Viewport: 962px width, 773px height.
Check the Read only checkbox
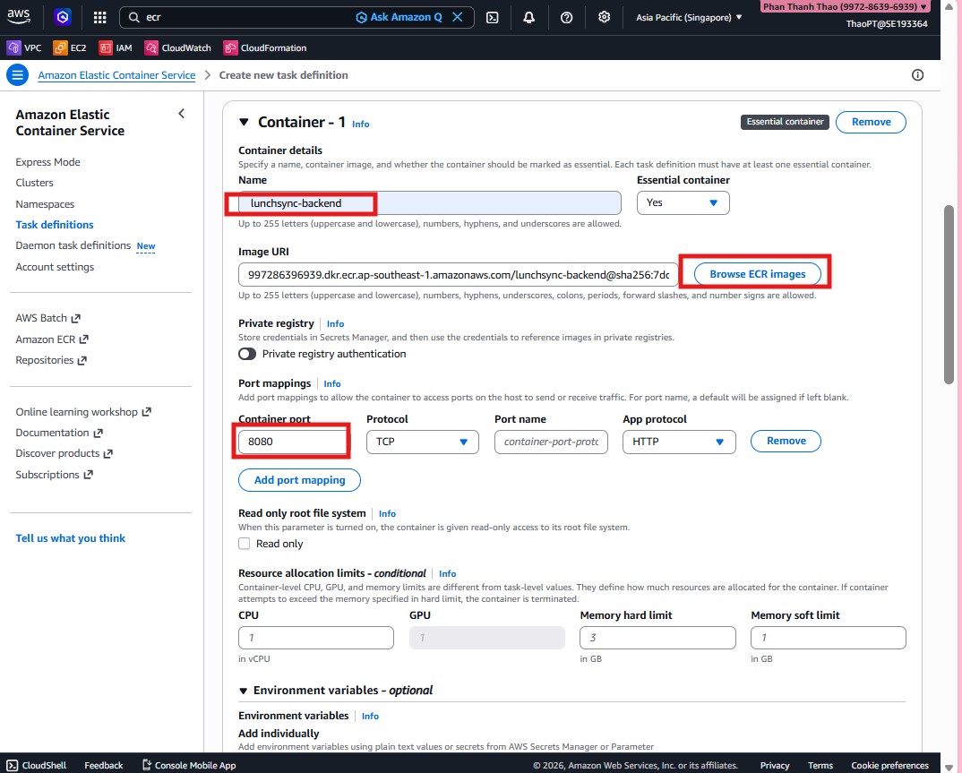[x=244, y=543]
